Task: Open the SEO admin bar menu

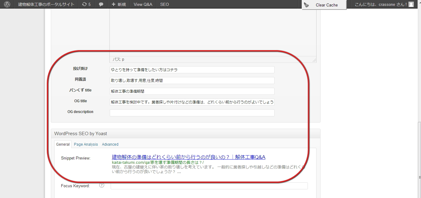Action: (x=165, y=4)
